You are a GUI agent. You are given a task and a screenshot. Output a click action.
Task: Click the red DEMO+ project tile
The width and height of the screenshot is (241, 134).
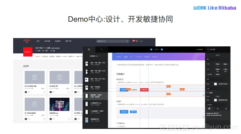point(28,52)
